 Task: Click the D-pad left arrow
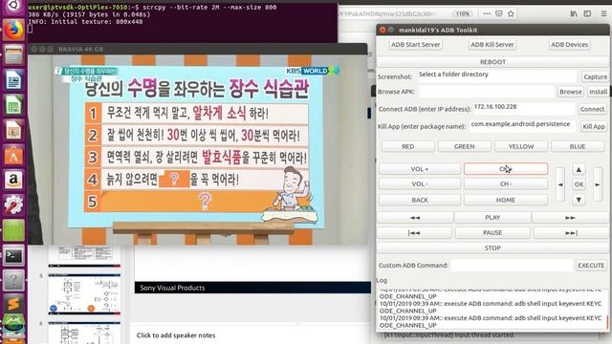click(560, 184)
